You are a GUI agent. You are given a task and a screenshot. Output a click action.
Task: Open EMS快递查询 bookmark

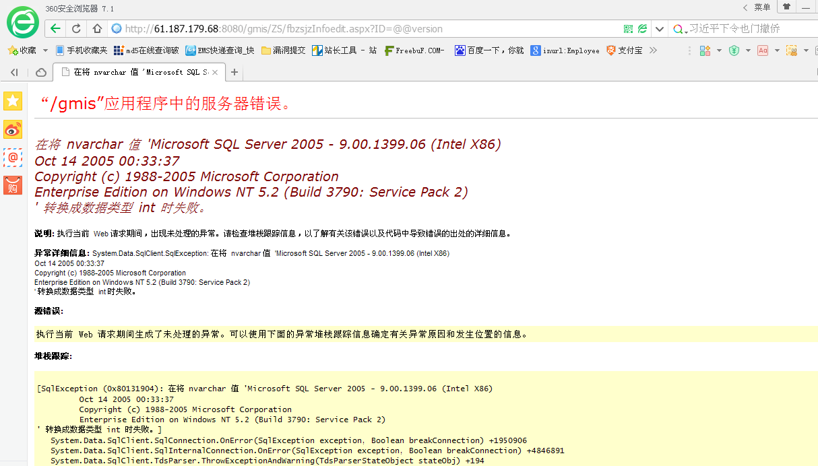220,51
